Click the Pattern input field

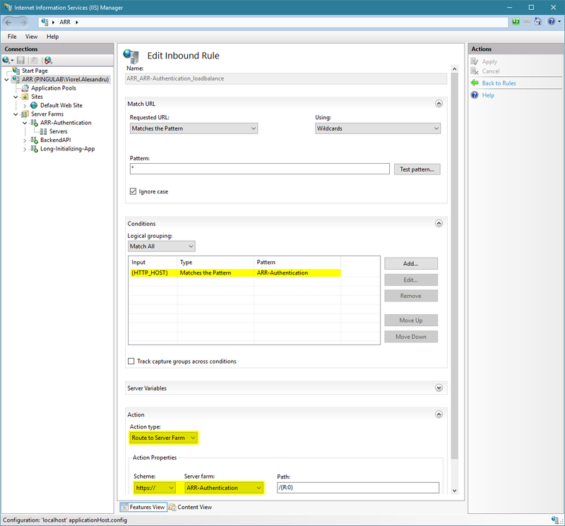[259, 169]
